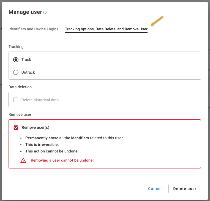Cancel the Manage user dialog

pos(155,189)
